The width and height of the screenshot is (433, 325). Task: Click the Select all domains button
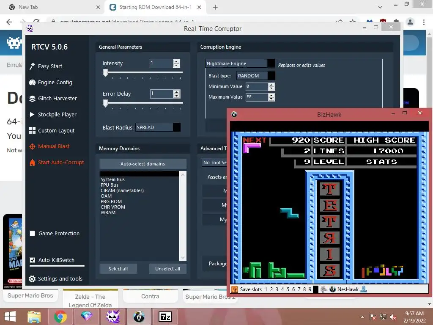point(118,269)
